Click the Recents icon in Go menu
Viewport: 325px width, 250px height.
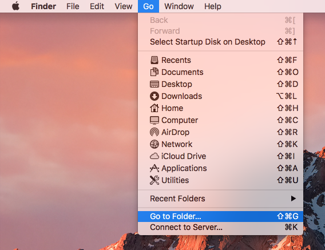pos(154,60)
